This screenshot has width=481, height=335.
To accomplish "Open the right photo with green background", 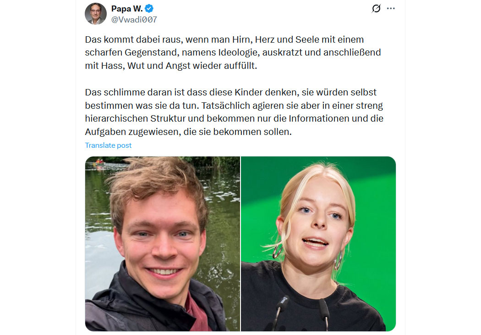I will [318, 244].
